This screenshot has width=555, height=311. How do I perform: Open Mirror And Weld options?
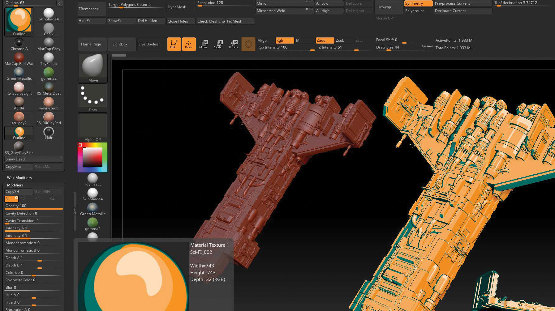285,11
